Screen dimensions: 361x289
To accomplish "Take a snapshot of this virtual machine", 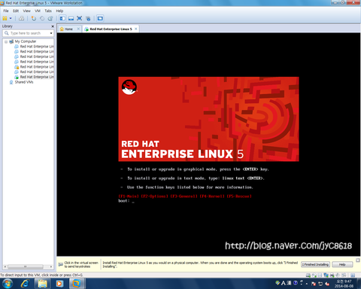I will (33, 18).
